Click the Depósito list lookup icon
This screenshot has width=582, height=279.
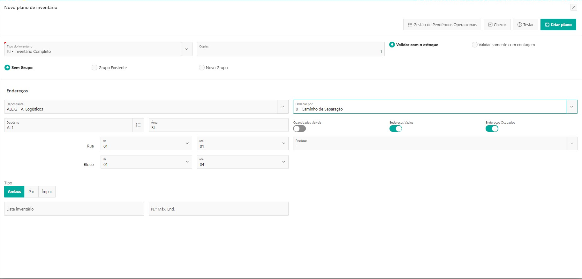138,125
